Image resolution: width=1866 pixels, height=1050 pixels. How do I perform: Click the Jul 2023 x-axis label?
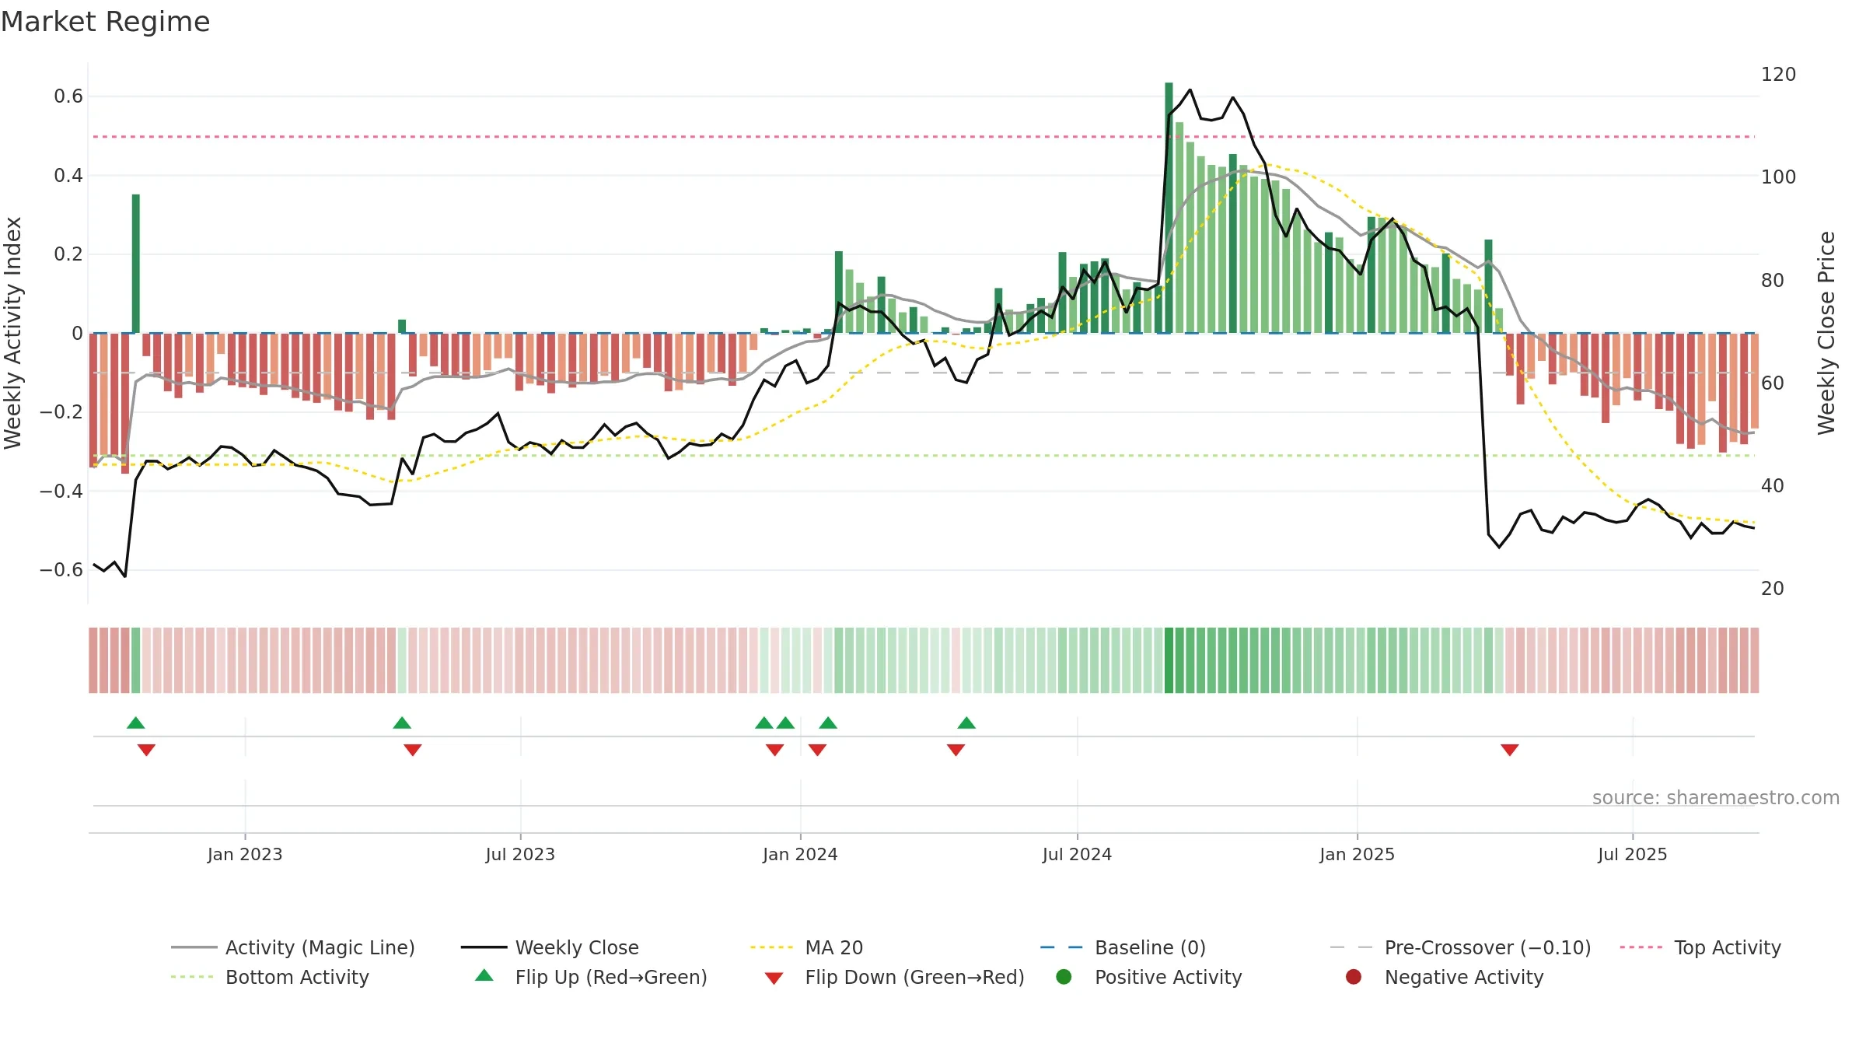tap(520, 854)
